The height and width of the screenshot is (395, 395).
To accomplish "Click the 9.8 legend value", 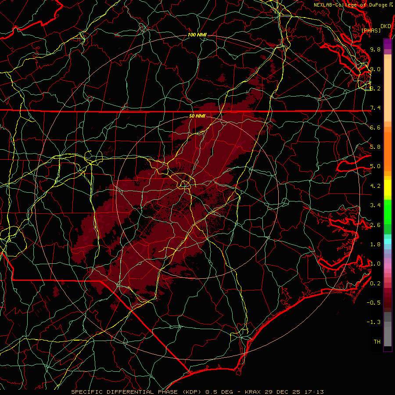I will click(x=375, y=49).
